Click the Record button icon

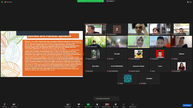[97, 104]
